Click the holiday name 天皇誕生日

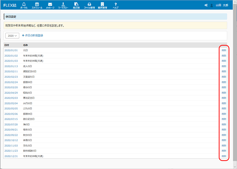click(29, 77)
